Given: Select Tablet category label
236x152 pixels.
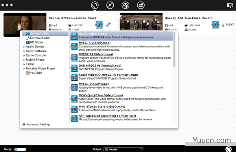Looking at the screenshot, I should pos(30,64).
